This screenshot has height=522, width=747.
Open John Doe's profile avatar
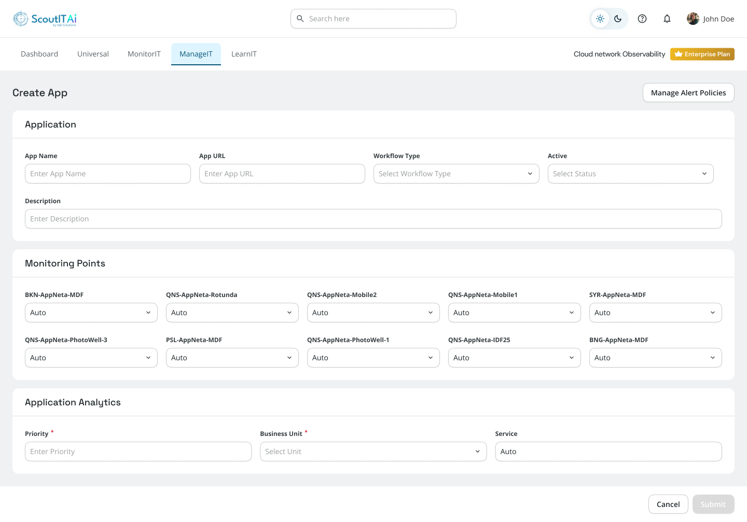click(693, 19)
